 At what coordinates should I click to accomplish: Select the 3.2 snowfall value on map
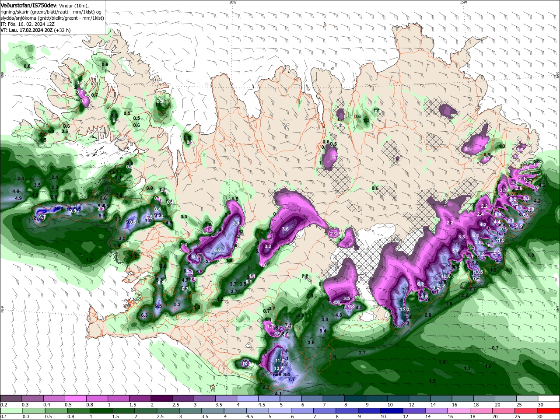(268, 246)
